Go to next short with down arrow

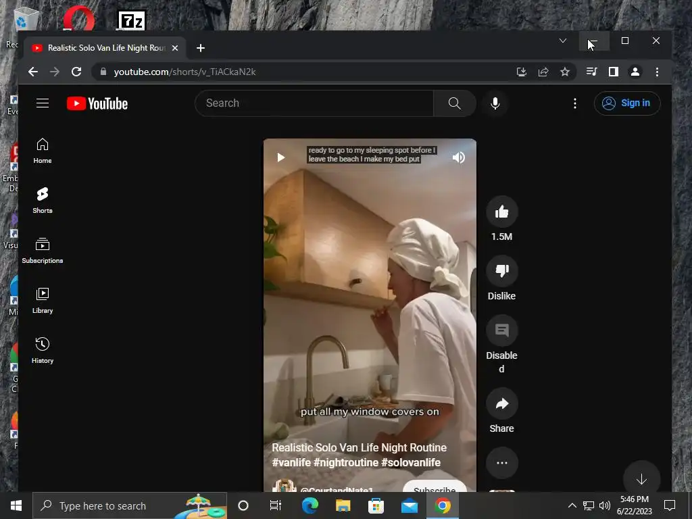point(642,479)
